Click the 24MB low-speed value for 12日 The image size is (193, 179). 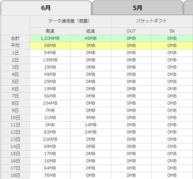point(91,132)
